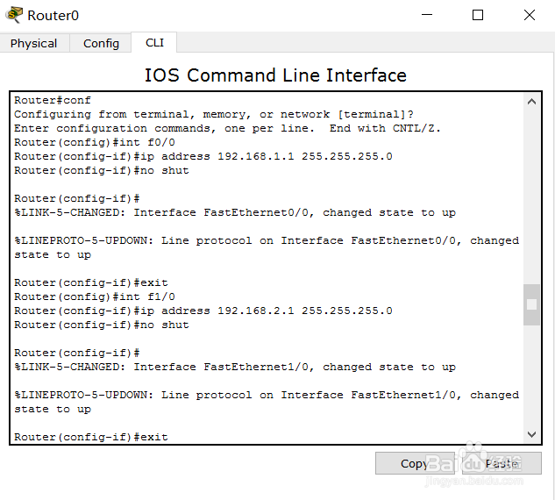Click the 'IOS Command Line Interface' heading
The width and height of the screenshot is (555, 500).
[x=275, y=75]
